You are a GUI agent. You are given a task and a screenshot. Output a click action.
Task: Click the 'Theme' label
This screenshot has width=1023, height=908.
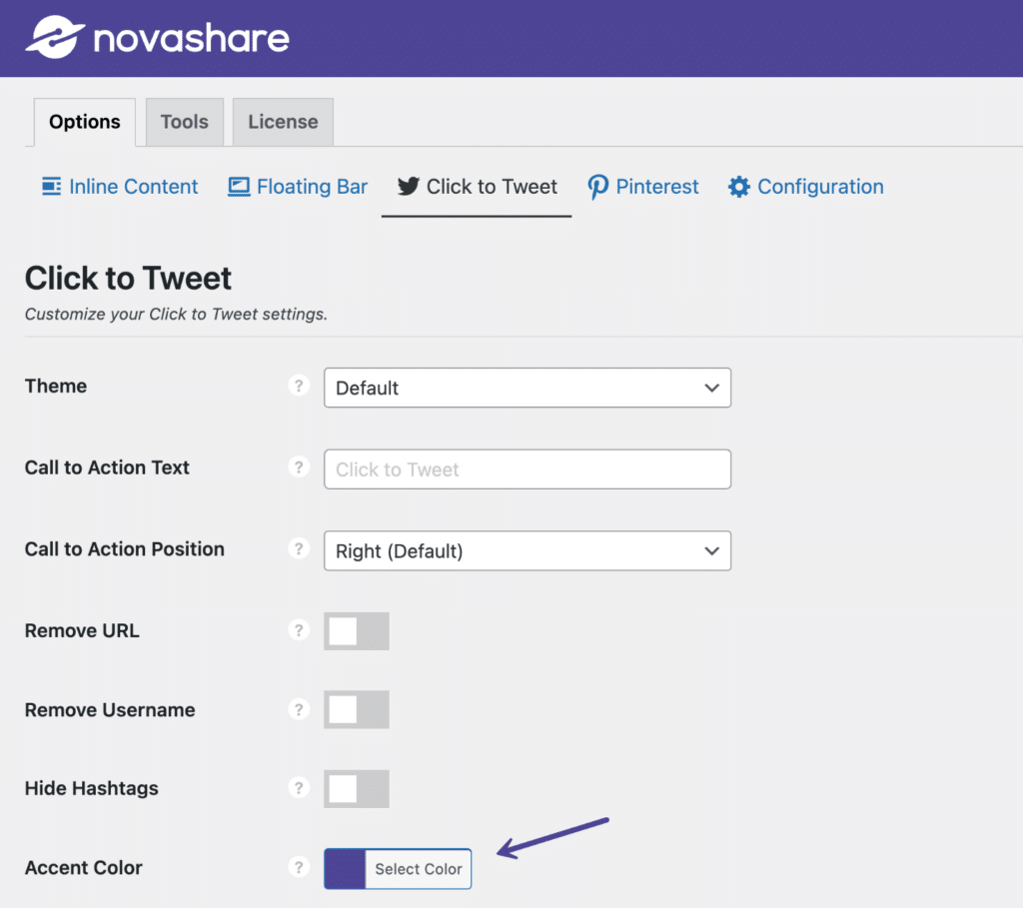click(56, 387)
